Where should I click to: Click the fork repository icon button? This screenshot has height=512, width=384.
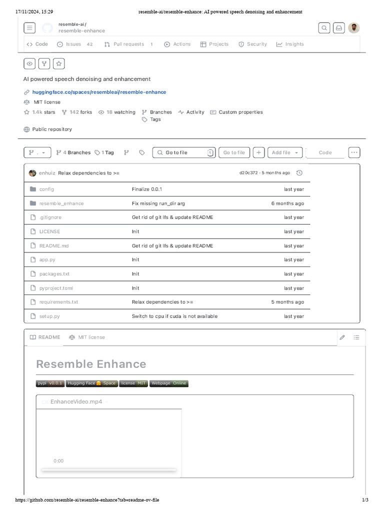tap(44, 63)
